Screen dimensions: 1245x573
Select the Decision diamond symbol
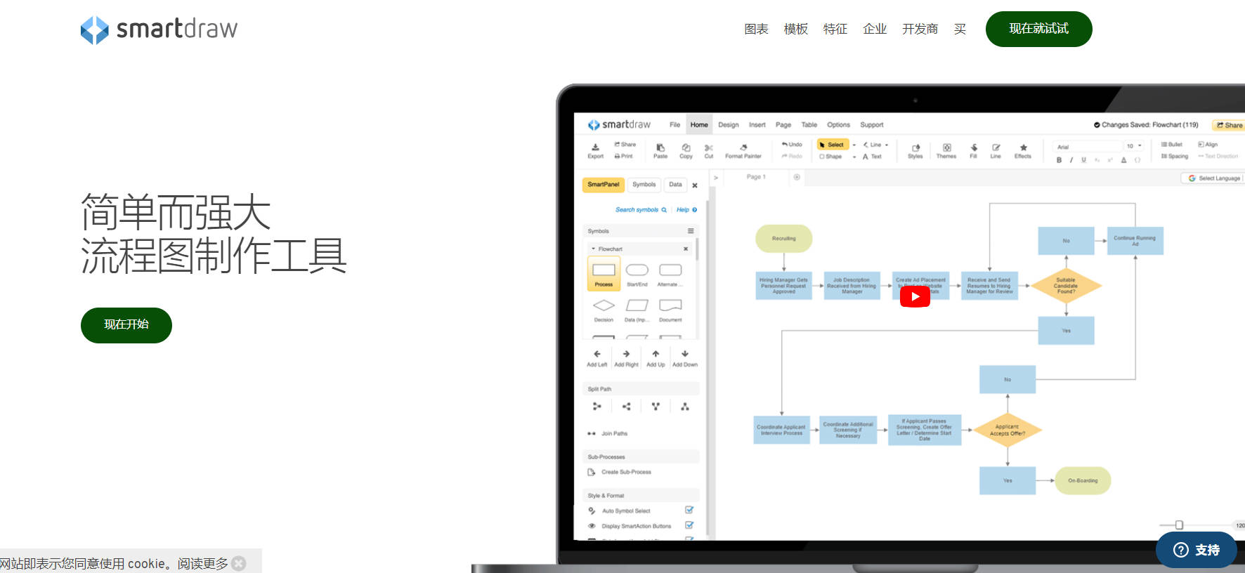click(x=604, y=310)
